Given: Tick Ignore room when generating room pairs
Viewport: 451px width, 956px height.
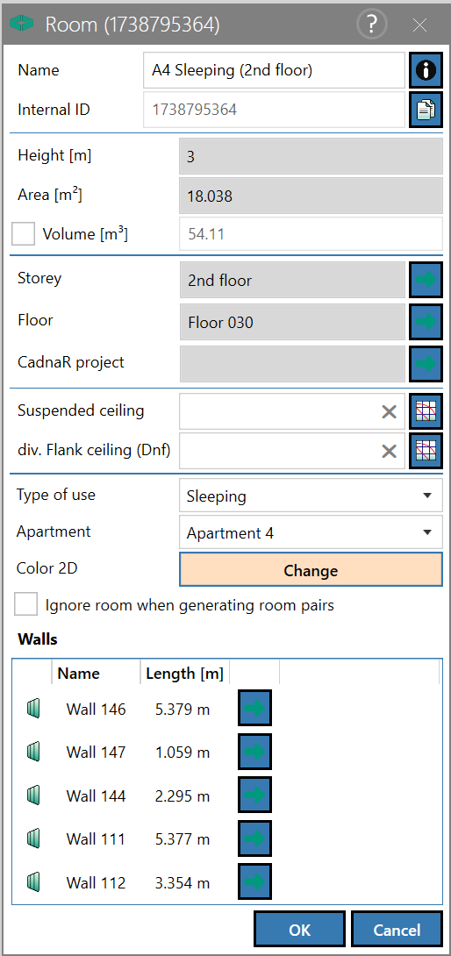Looking at the screenshot, I should pos(25,605).
